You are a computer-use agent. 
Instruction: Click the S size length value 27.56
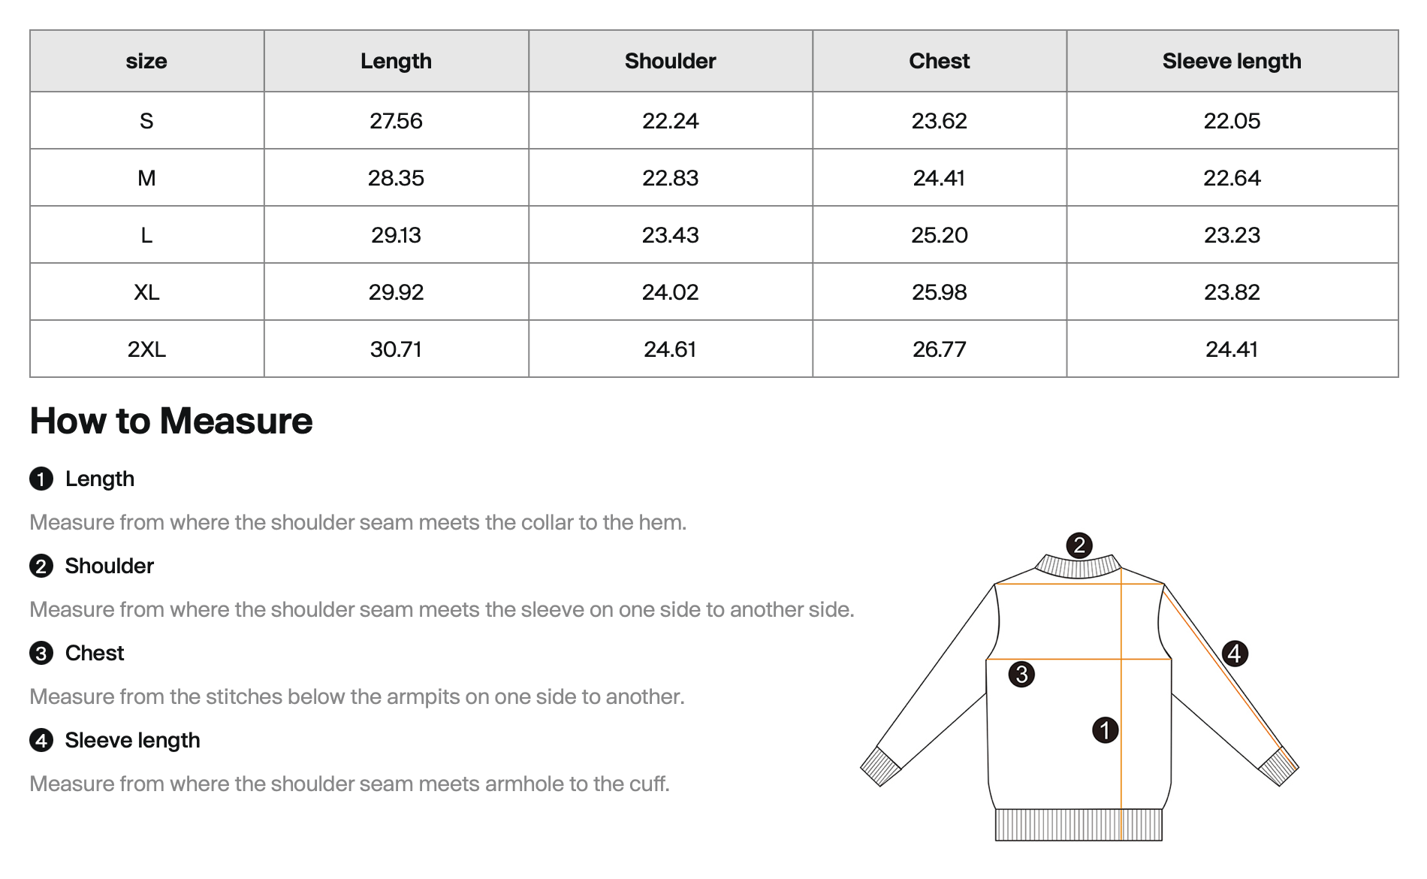tap(396, 121)
